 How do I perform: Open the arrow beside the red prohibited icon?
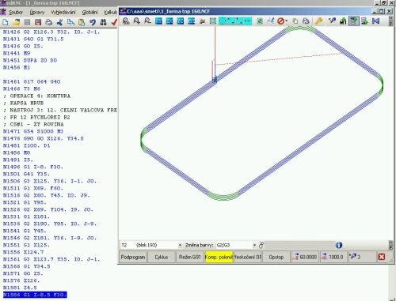287,21
